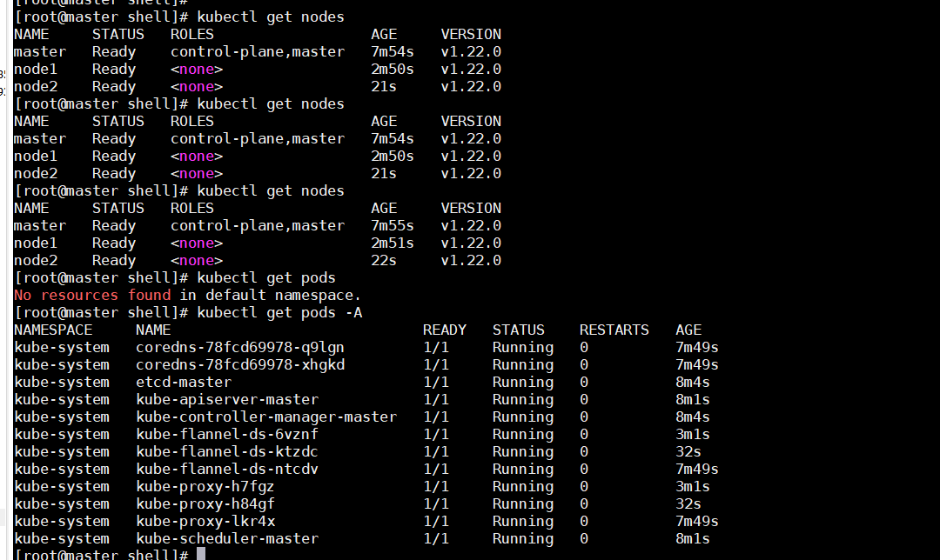
Task: Place cursor at the last shell prompt
Action: (201, 555)
